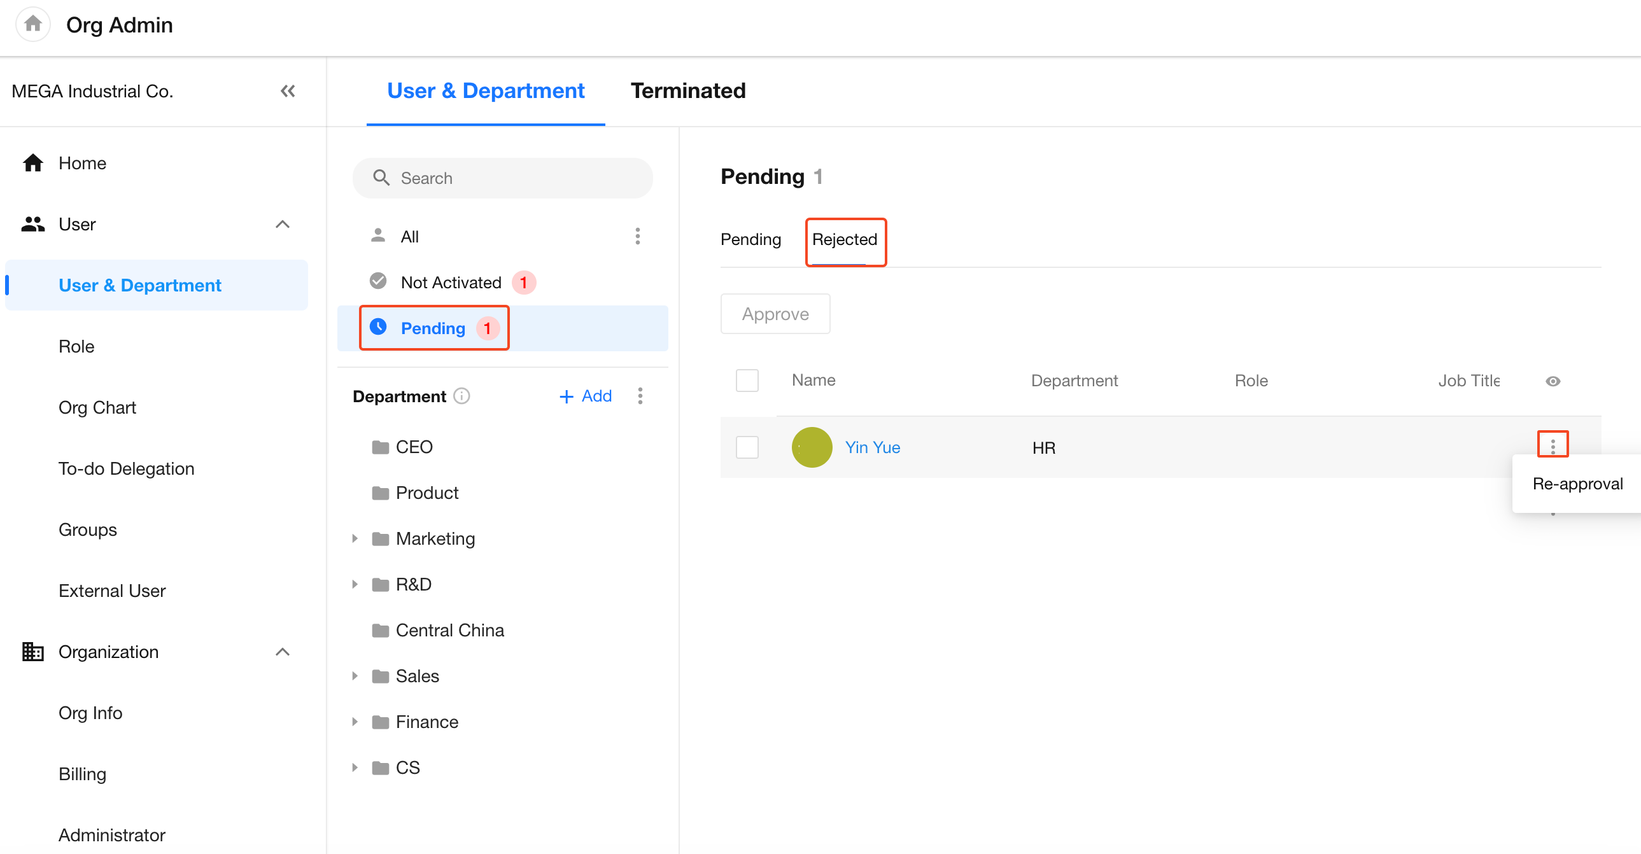Click the CEO folder icon
The height and width of the screenshot is (854, 1641).
(380, 447)
